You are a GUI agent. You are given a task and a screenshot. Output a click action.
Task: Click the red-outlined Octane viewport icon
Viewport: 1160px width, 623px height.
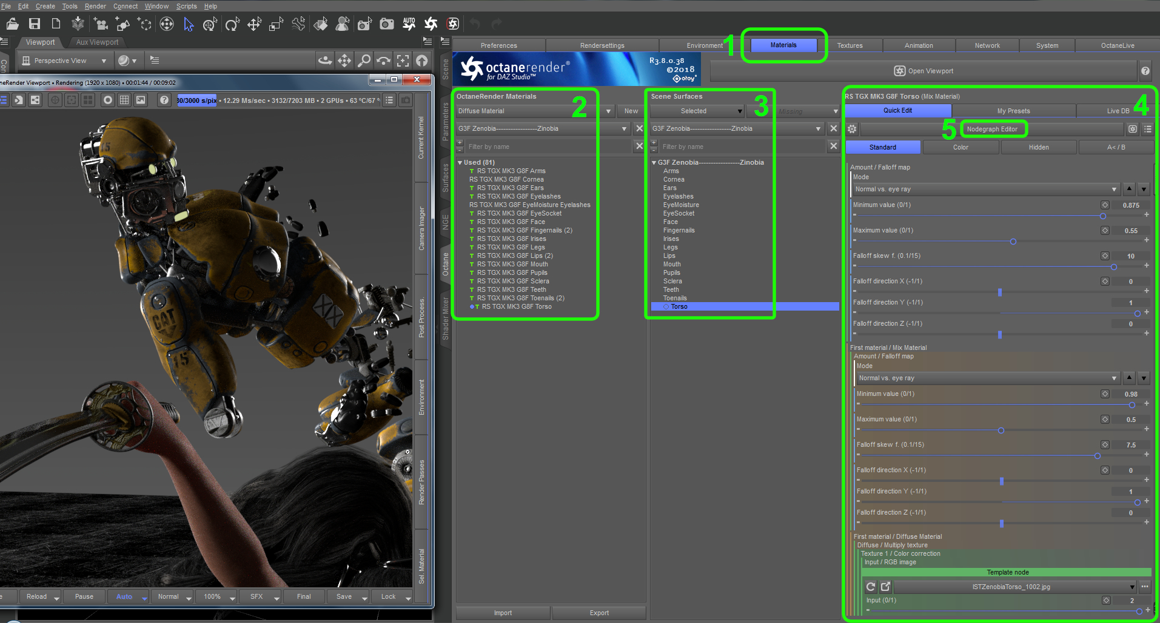(453, 24)
